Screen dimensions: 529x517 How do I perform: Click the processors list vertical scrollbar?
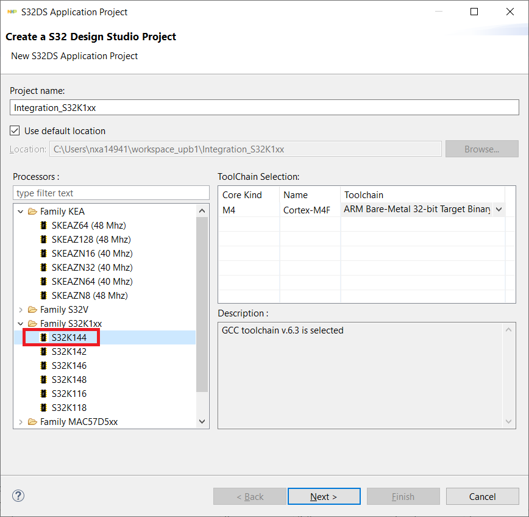tap(202, 305)
